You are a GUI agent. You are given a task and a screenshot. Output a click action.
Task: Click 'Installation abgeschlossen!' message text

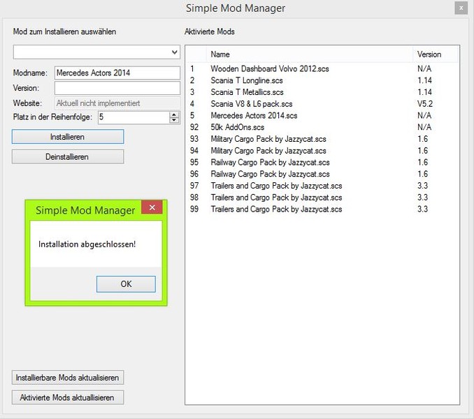point(87,244)
